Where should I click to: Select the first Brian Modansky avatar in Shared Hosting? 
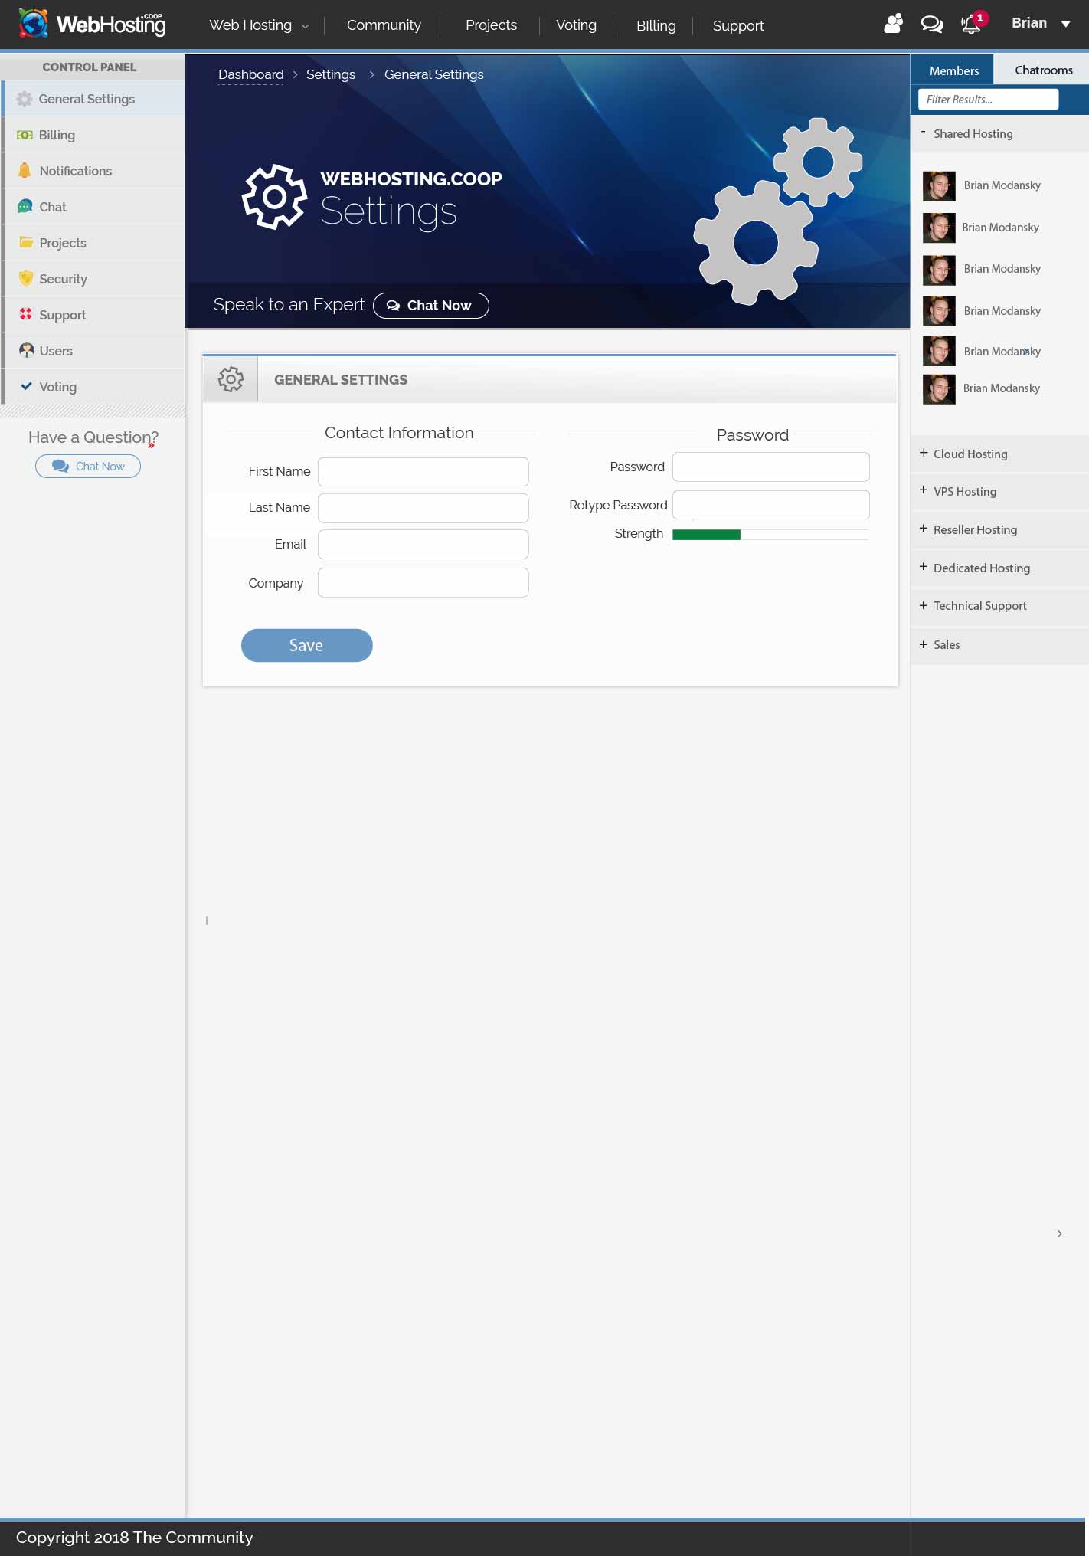(938, 185)
